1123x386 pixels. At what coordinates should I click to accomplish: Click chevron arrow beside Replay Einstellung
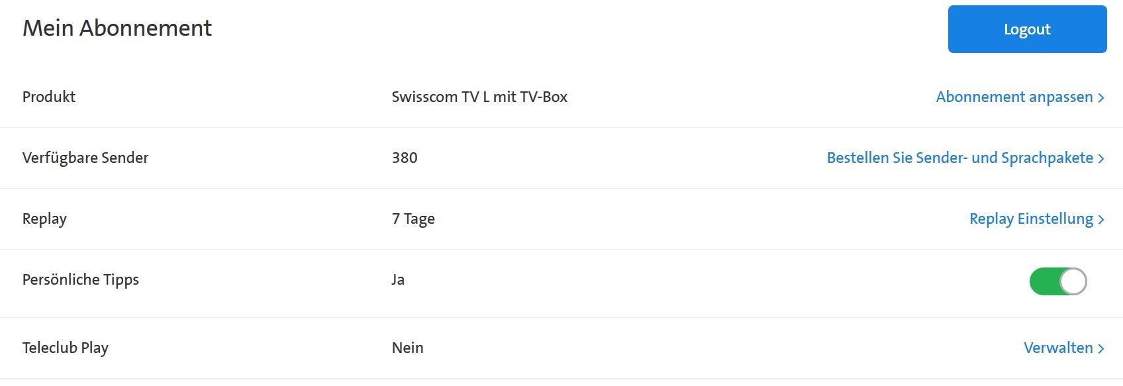pos(1101,219)
